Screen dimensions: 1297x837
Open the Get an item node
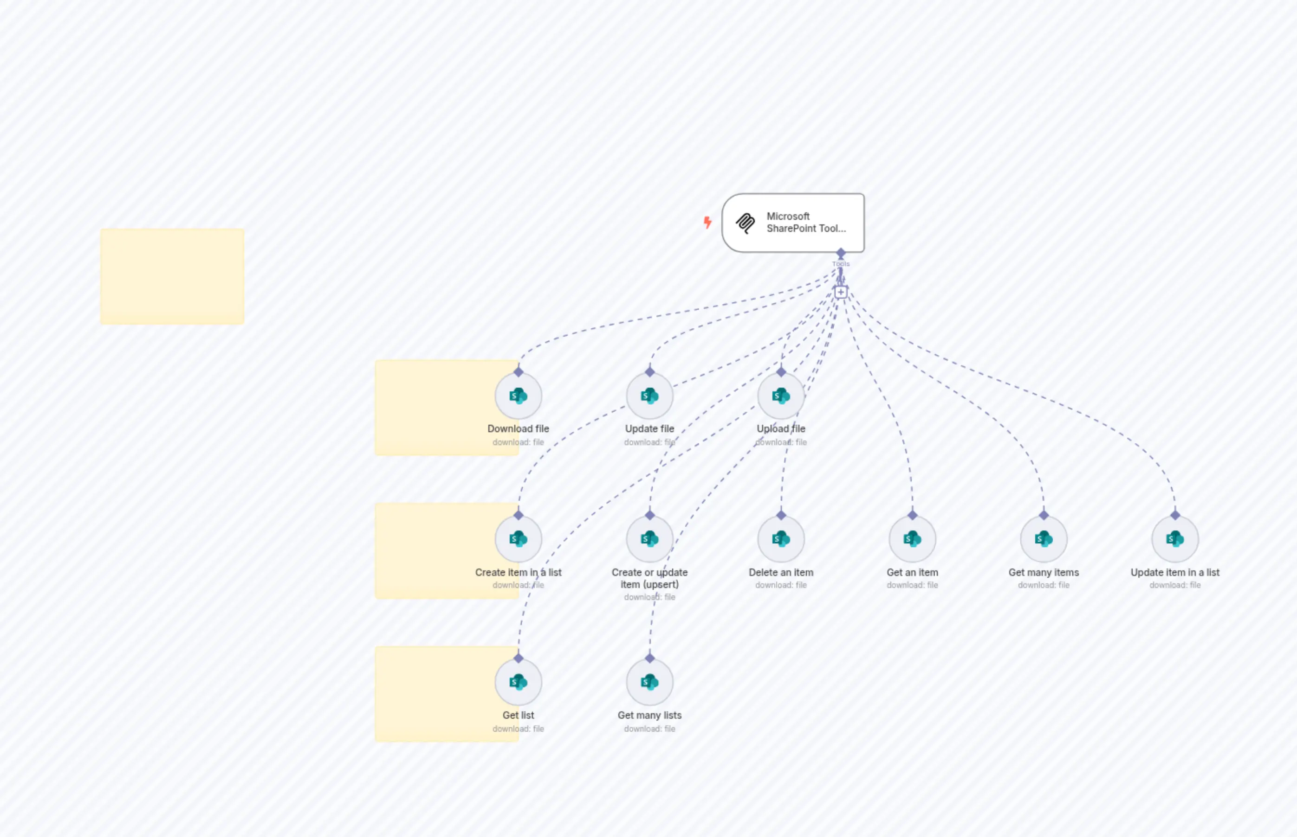pos(912,539)
